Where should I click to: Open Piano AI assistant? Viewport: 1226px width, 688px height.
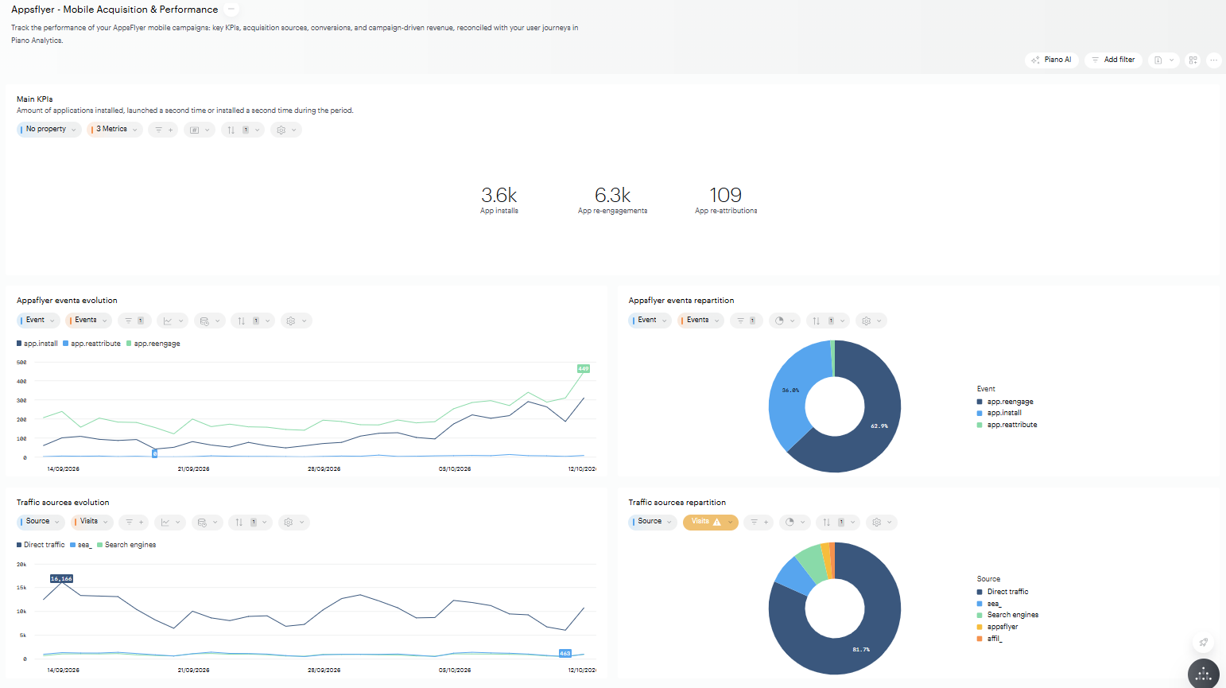click(1052, 60)
